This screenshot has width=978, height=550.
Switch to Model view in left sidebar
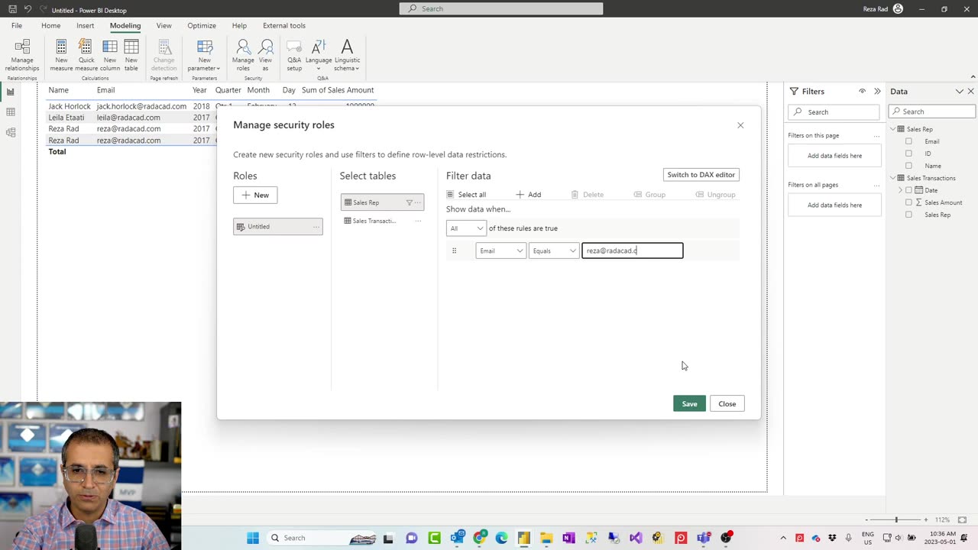[x=11, y=133]
